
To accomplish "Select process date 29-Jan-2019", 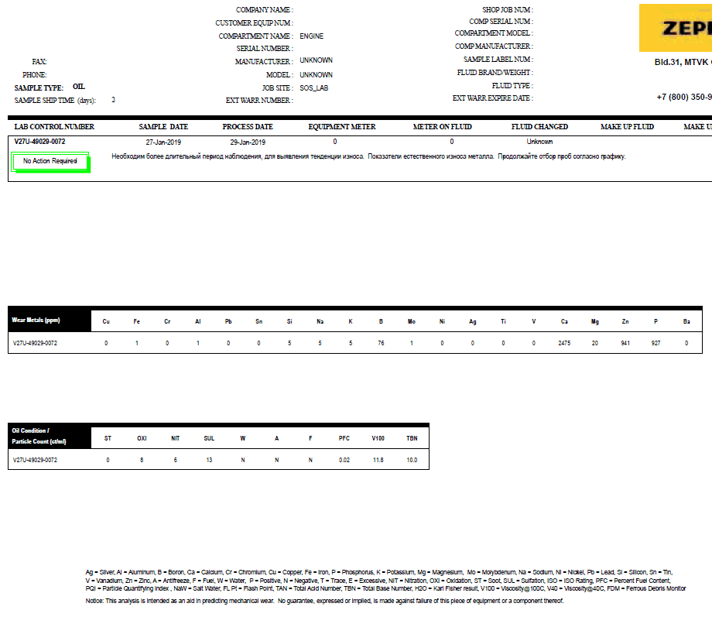I will (x=248, y=142).
